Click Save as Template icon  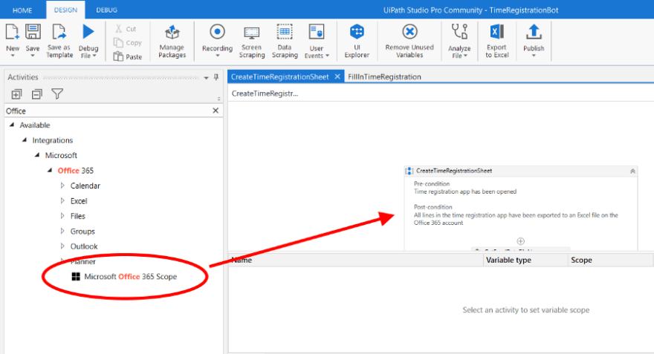(x=59, y=32)
